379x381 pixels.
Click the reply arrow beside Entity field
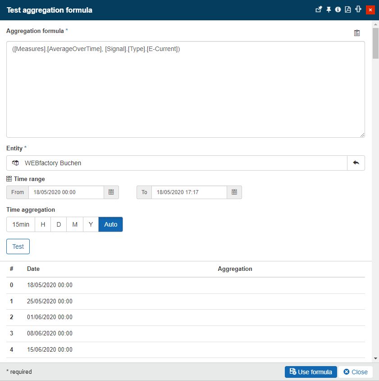point(356,163)
